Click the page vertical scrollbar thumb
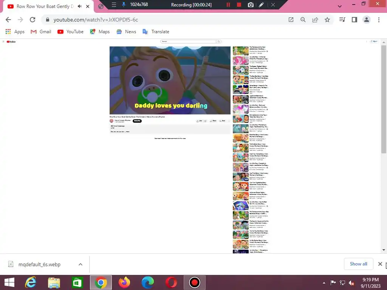Viewport: 387px width, 290px height. [384, 99]
